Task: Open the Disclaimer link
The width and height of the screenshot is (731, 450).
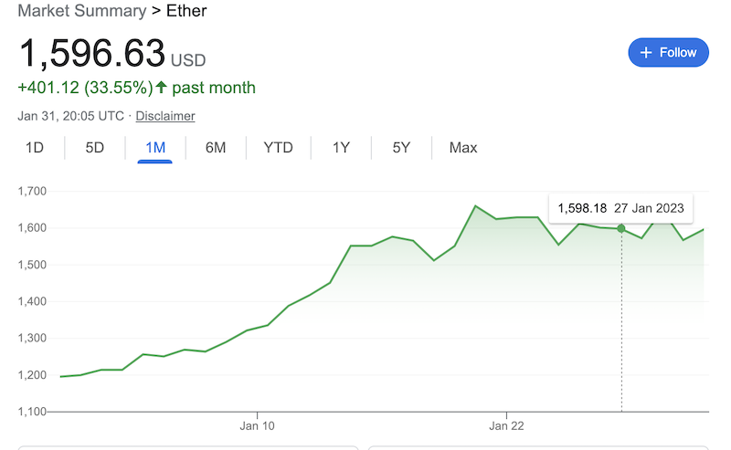Action: coord(165,116)
